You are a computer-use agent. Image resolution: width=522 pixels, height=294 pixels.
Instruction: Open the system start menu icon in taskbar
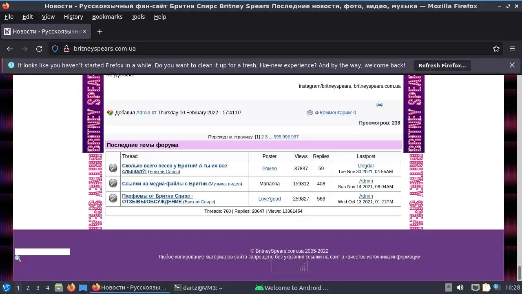[6, 287]
